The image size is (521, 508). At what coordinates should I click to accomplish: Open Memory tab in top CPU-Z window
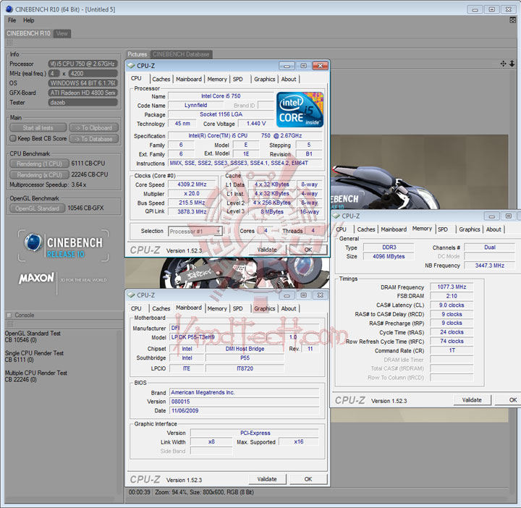pyautogui.click(x=217, y=79)
